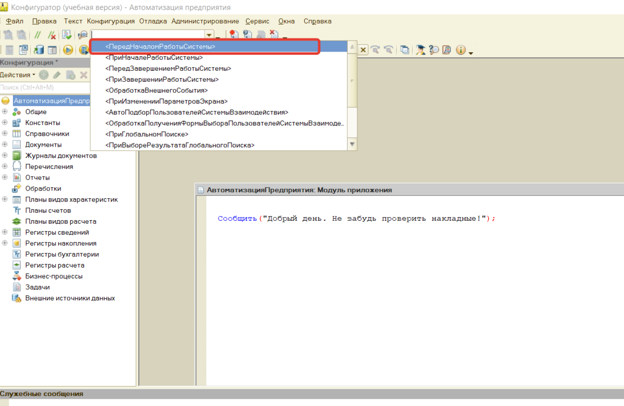Click the Сообщить code line in module editor
624x406 pixels.
tap(357, 219)
